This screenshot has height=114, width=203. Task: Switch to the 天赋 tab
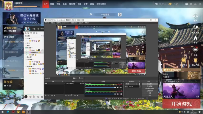(x=58, y=4)
